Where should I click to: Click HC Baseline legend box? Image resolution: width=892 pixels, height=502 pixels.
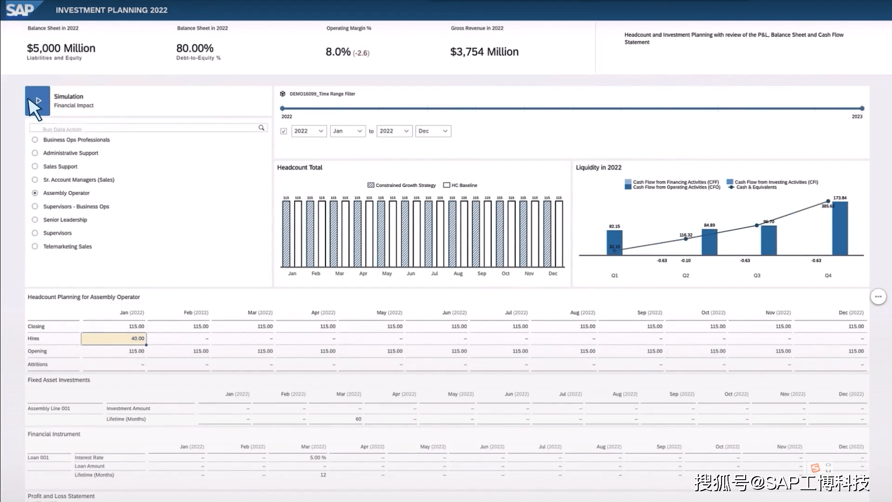pos(446,185)
